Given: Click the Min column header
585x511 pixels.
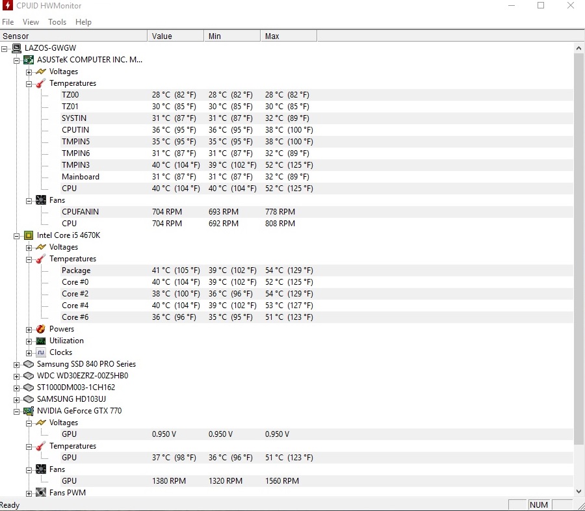Looking at the screenshot, I should (232, 36).
